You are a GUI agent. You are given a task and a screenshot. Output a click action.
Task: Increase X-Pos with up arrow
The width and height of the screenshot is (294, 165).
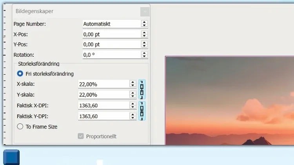(144, 33)
